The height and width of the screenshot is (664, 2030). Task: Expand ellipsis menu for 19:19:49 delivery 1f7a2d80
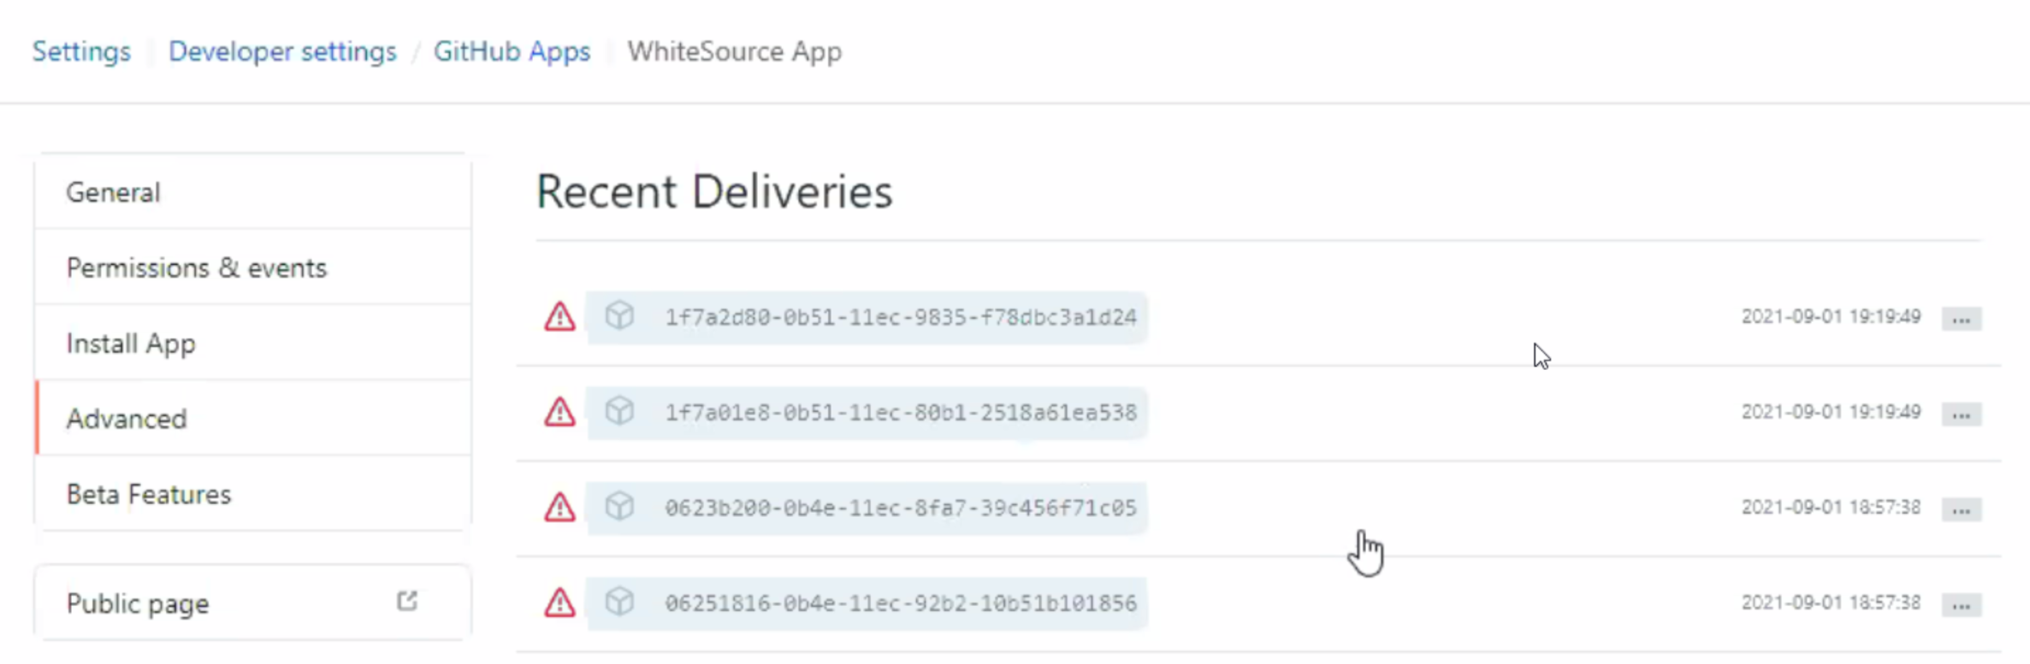1961,320
